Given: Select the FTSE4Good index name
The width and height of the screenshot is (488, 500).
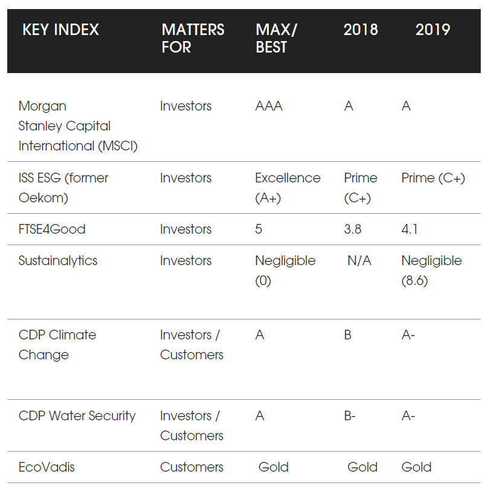Looking at the screenshot, I should point(52,229).
